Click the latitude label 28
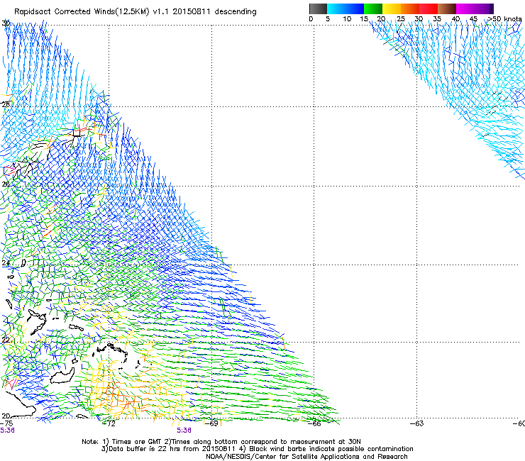The image size is (525, 461). click(6, 104)
